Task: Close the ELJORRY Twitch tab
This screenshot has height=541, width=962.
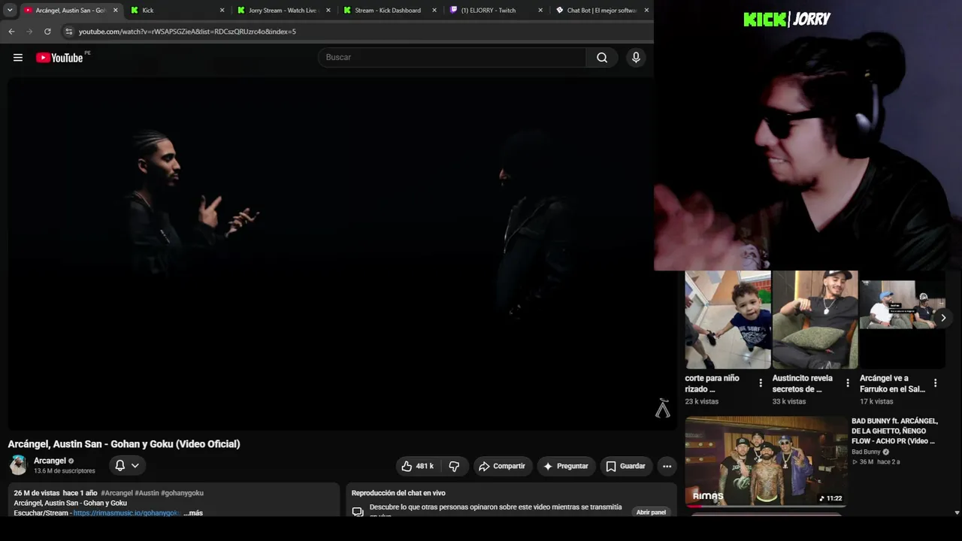Action: click(540, 11)
